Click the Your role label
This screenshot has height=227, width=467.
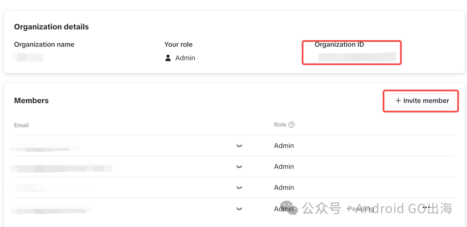(179, 44)
